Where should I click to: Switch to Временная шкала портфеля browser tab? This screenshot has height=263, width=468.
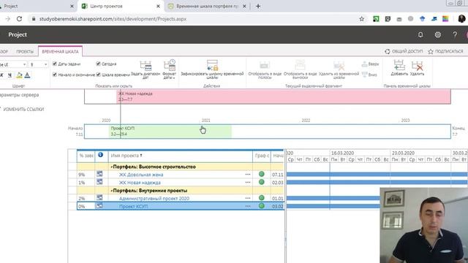206,7
